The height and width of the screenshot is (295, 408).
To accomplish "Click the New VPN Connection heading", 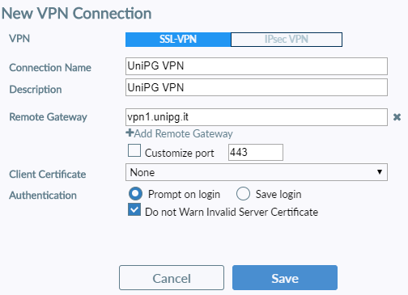I will click(77, 13).
